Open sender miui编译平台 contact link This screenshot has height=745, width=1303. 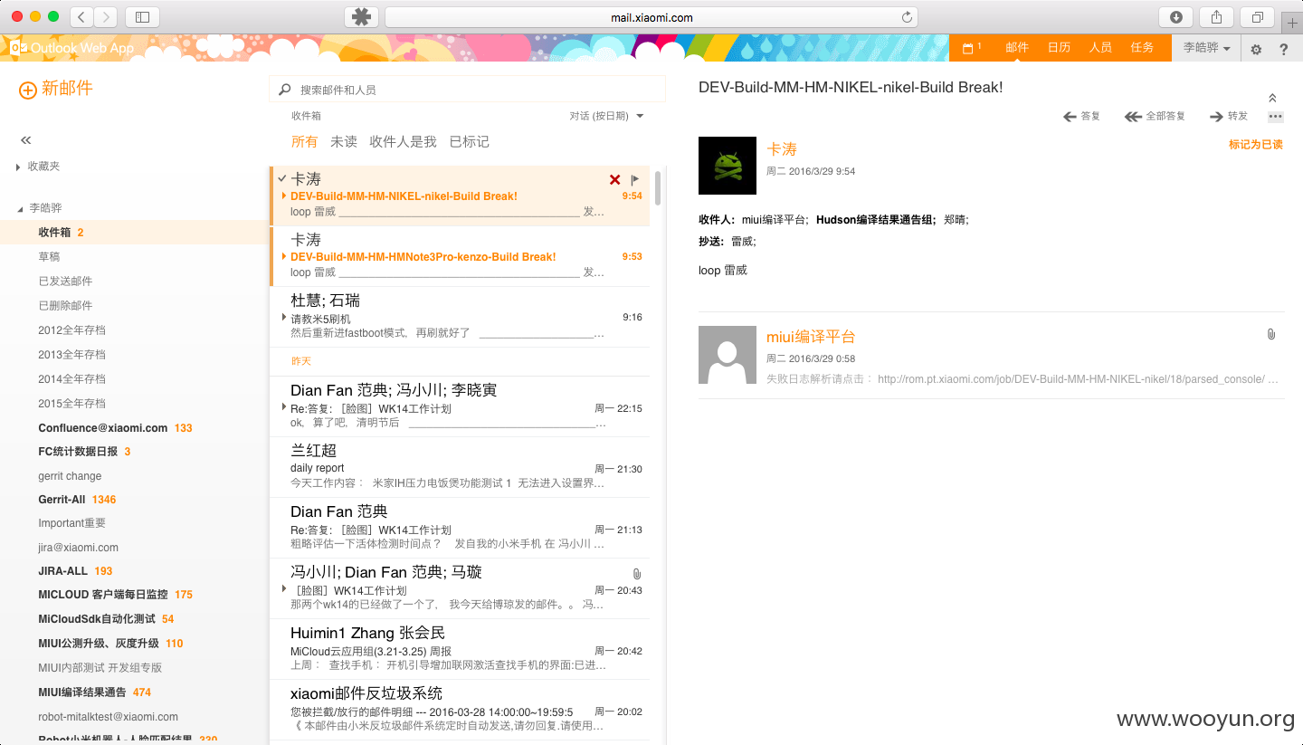point(811,337)
